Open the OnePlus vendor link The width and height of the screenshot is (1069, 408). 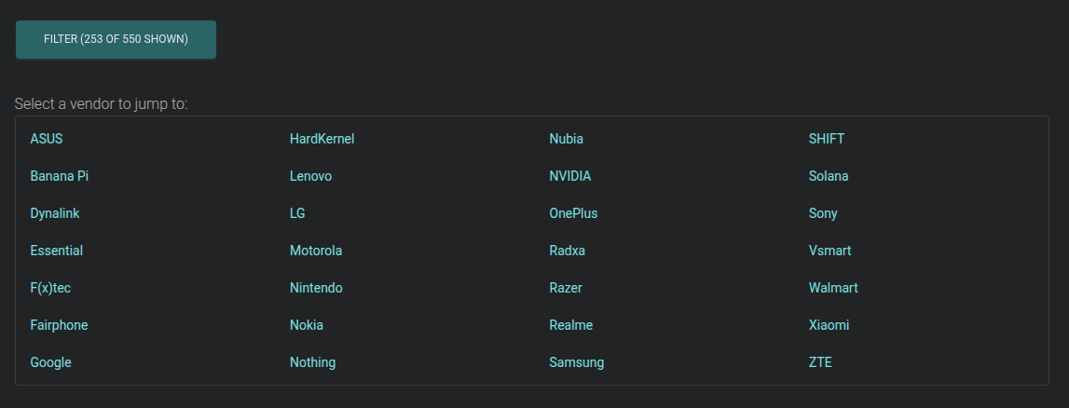(573, 213)
